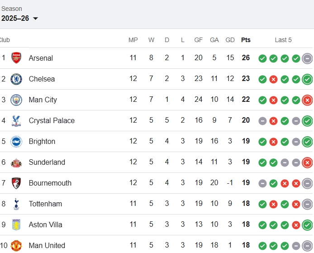The height and width of the screenshot is (253, 314).
Task: Click the Tottenham club crest
Action: coord(16,204)
